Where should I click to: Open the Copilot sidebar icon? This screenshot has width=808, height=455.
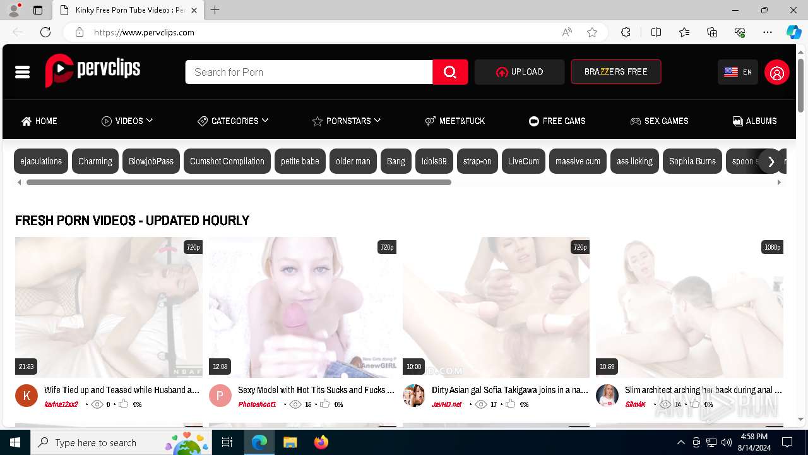[793, 32]
